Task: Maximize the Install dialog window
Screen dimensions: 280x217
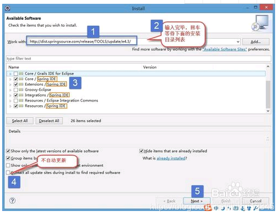Action: click(x=255, y=8)
